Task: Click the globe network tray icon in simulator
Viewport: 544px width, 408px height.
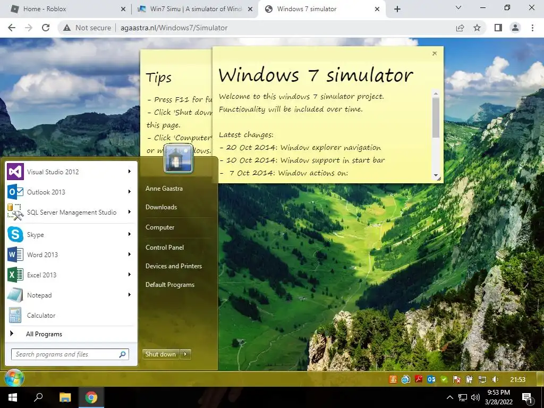Action: coord(405,379)
